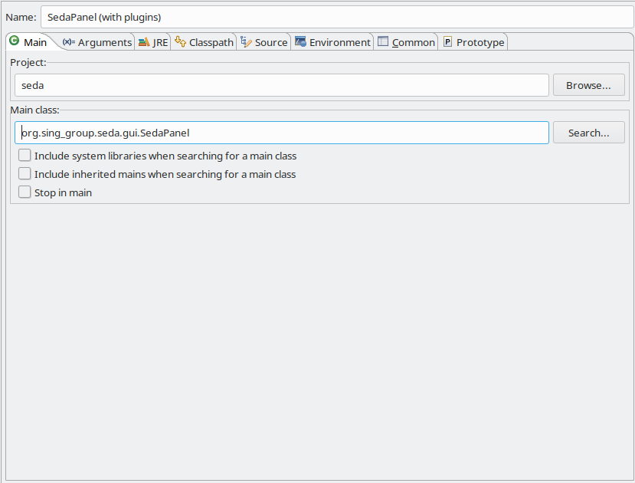Enable Include system libraries checkbox
The image size is (635, 483).
click(x=25, y=156)
